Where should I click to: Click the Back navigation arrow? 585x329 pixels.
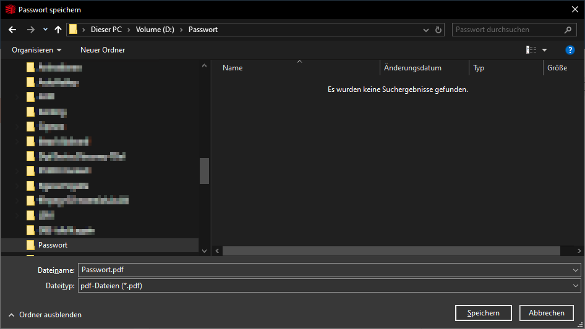click(x=12, y=30)
